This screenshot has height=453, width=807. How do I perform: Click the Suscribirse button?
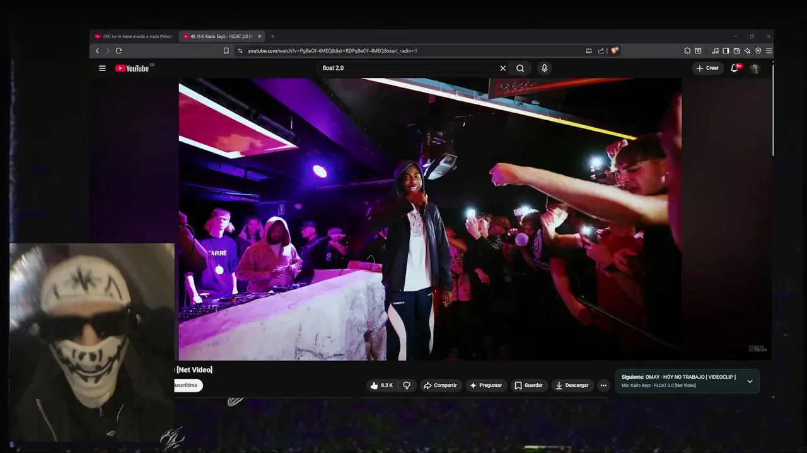click(x=188, y=385)
